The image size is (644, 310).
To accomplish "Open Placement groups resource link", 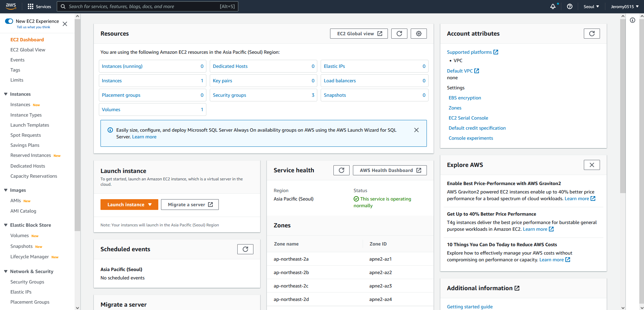I will [x=121, y=95].
